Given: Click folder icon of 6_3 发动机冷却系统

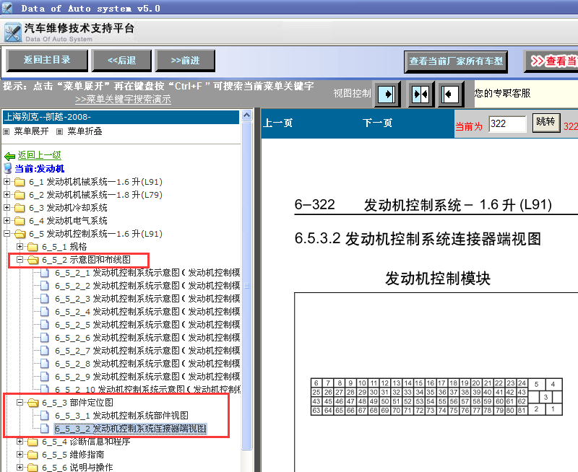Looking at the screenshot, I should 20,208.
